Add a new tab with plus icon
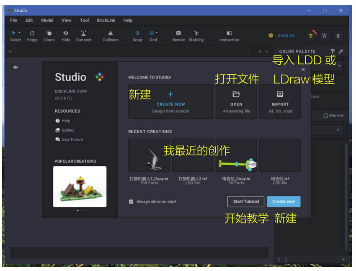Viewport: 356px width, 271px height. point(10,51)
